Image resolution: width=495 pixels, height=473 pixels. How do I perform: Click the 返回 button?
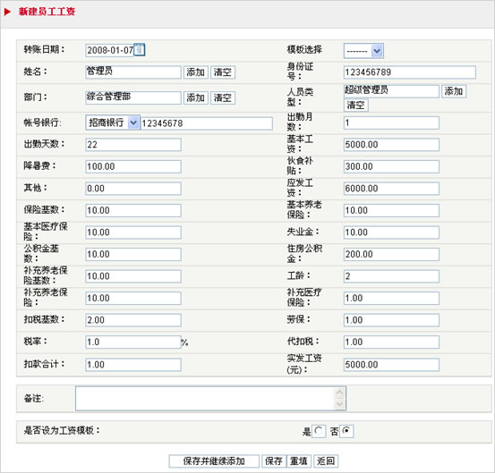[326, 461]
